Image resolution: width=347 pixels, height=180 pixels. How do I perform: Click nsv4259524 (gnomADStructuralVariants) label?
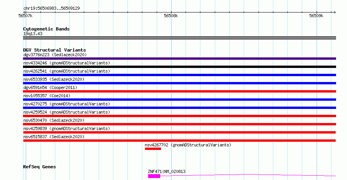(67, 112)
